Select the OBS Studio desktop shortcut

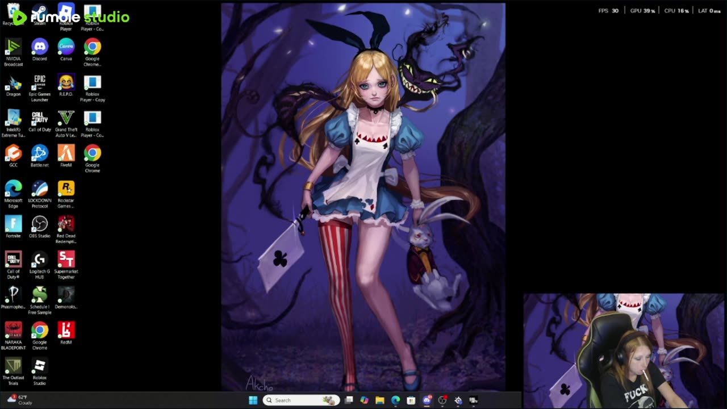40,227
